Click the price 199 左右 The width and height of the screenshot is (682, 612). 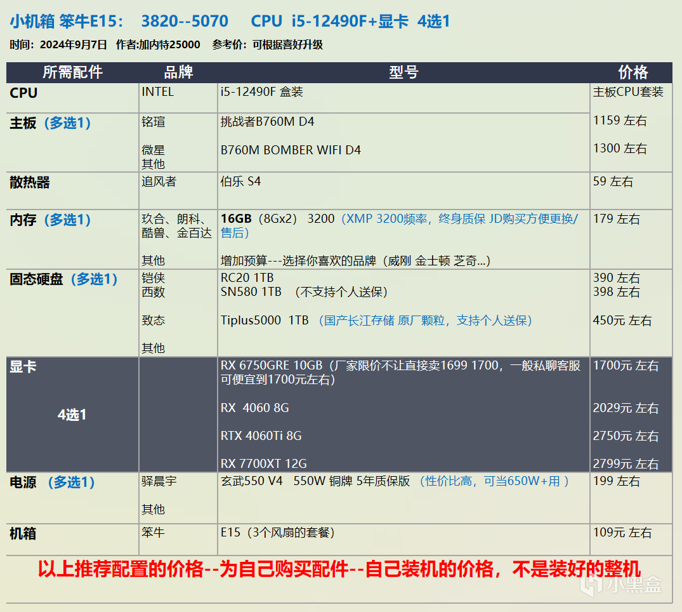616,481
